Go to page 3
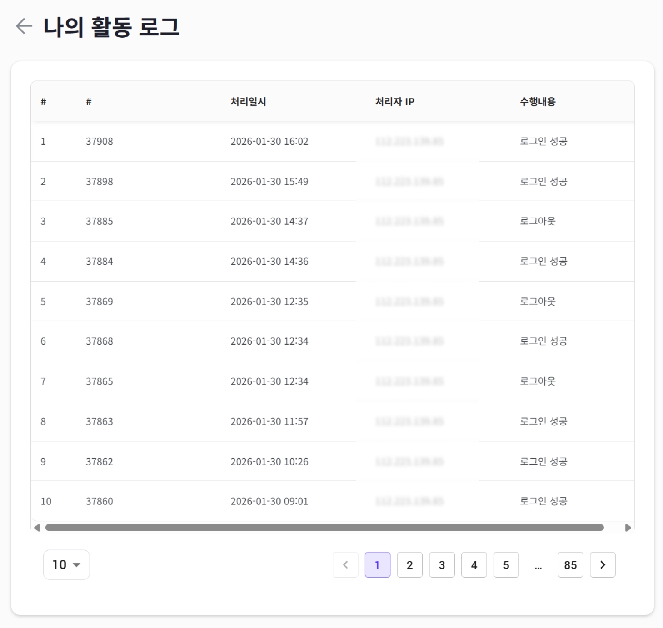This screenshot has width=663, height=628. pos(442,565)
